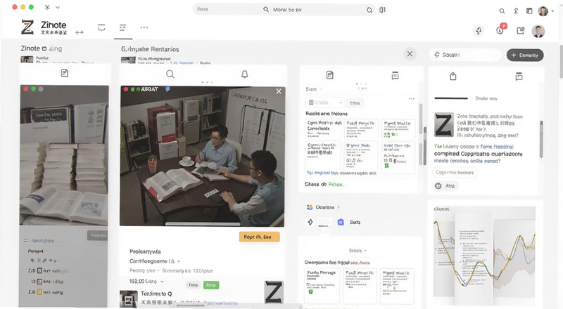Open notifications icon with red badge

tap(500, 29)
